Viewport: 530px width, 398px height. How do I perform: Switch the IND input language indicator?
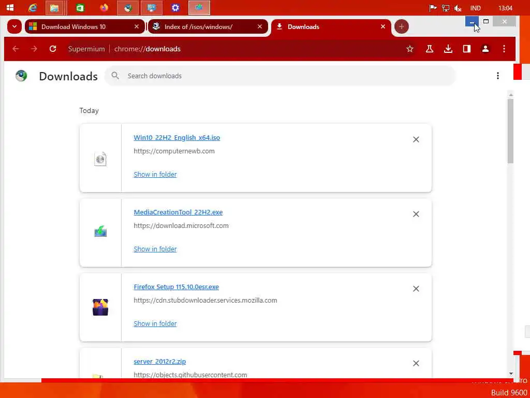point(475,8)
